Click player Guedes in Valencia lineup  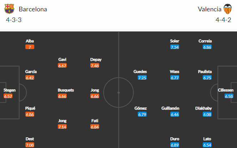tap(140, 72)
